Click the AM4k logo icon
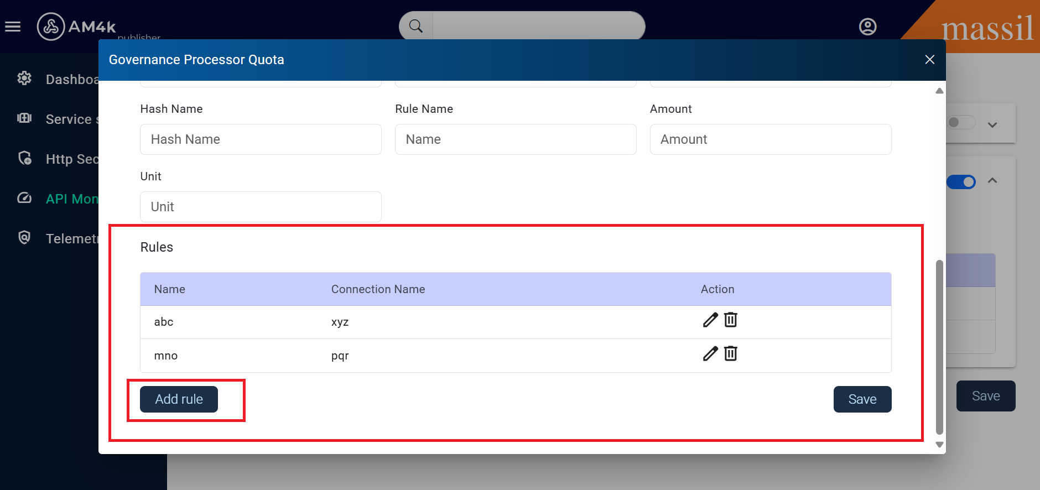Screen dimensions: 1040x490 coord(51,27)
